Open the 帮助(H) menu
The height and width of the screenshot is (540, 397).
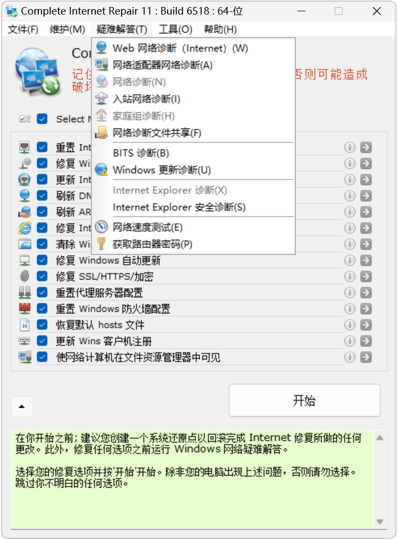[x=220, y=30]
